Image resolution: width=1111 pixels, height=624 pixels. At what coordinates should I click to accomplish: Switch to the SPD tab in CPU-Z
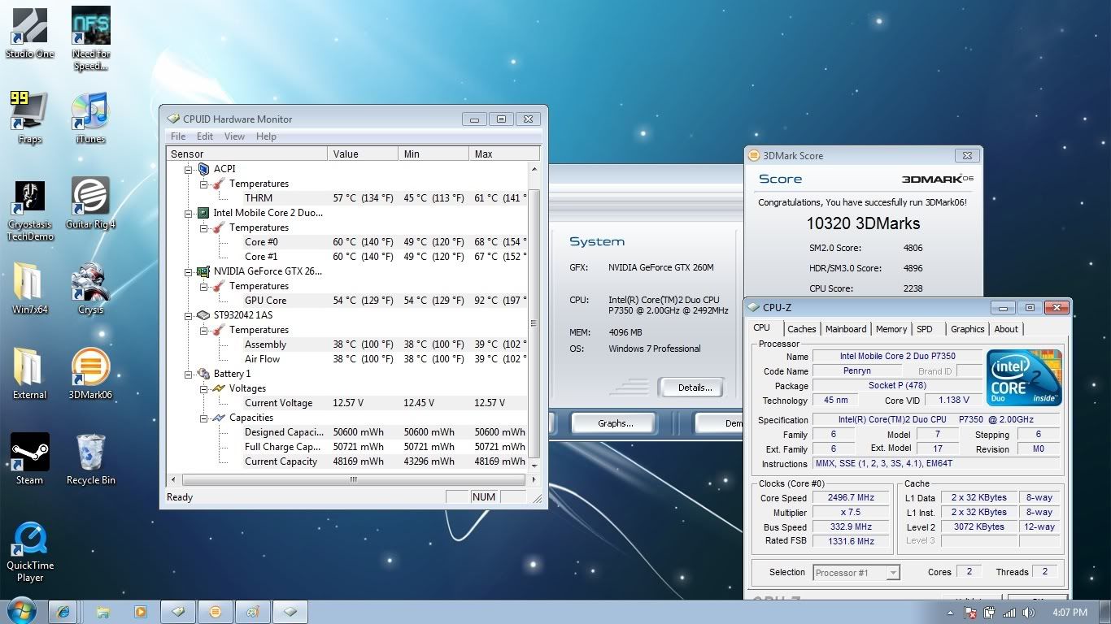pos(925,329)
